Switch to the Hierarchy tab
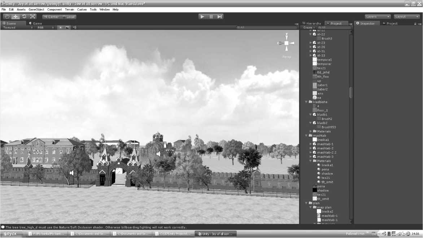The width and height of the screenshot is (423, 238). pyautogui.click(x=312, y=23)
